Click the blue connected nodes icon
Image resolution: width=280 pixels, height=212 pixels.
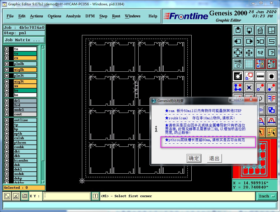click(238, 87)
